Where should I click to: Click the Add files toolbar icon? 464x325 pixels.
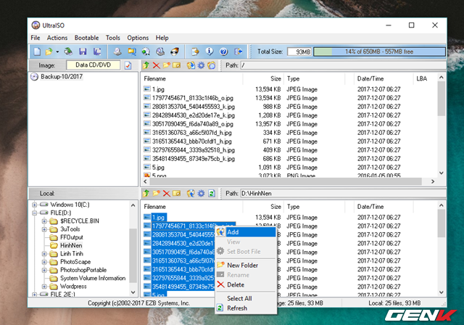[195, 52]
